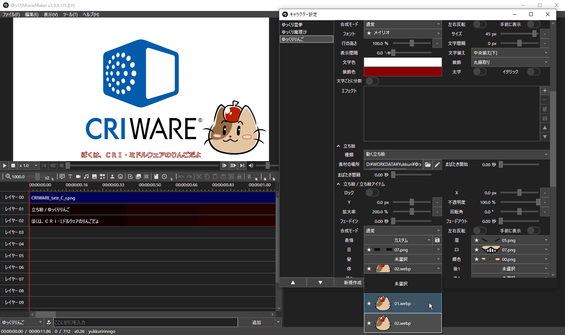Click the pencil edit icon beside 素材の場所
This screenshot has width=565, height=335.
point(437,165)
